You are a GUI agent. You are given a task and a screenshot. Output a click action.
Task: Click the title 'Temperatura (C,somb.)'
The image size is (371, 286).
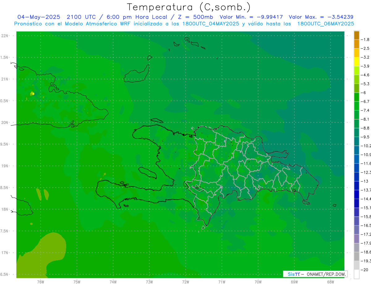pyautogui.click(x=189, y=7)
